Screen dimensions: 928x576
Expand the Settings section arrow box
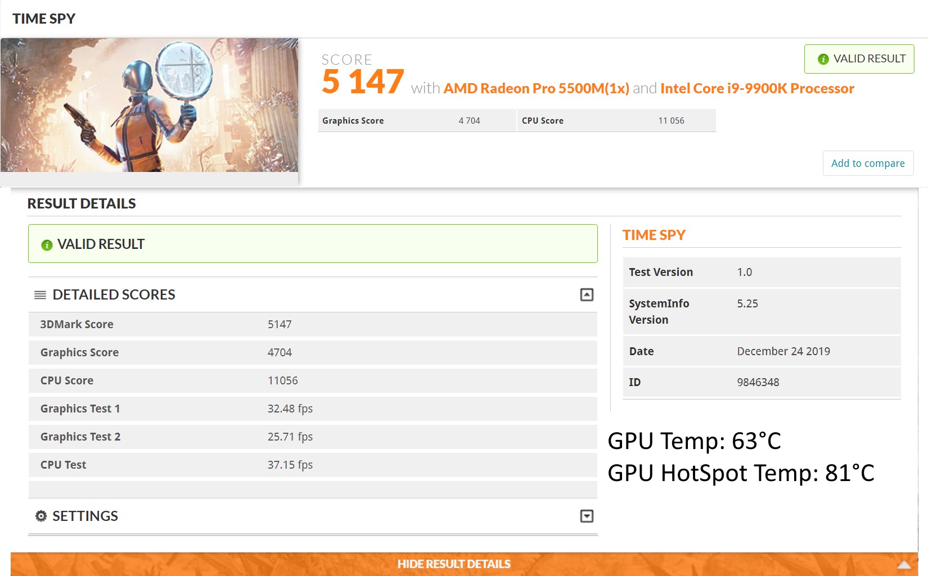tap(587, 516)
